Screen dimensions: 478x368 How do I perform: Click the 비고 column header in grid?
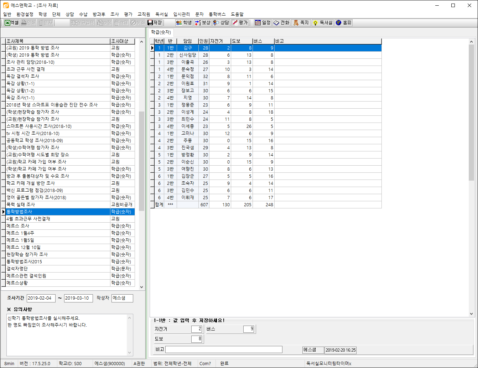pos(328,41)
